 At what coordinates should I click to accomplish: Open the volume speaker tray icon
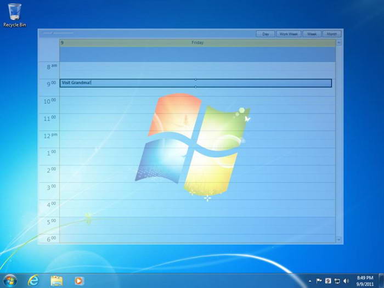click(346, 281)
